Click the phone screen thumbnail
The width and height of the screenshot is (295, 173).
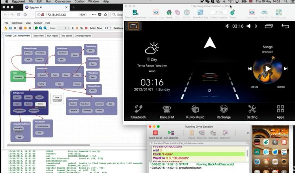[271, 149]
